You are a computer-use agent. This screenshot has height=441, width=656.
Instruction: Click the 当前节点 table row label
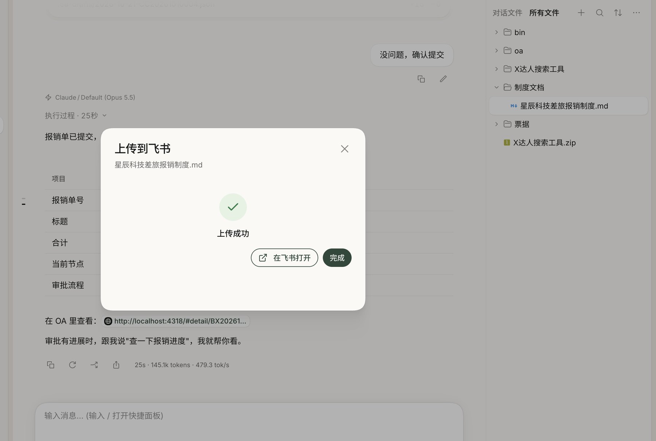tap(68, 264)
